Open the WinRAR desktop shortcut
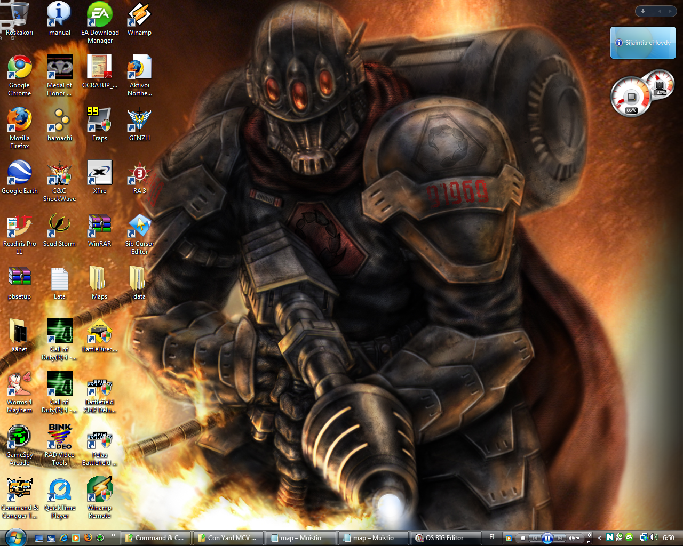The image size is (683, 546). click(99, 226)
